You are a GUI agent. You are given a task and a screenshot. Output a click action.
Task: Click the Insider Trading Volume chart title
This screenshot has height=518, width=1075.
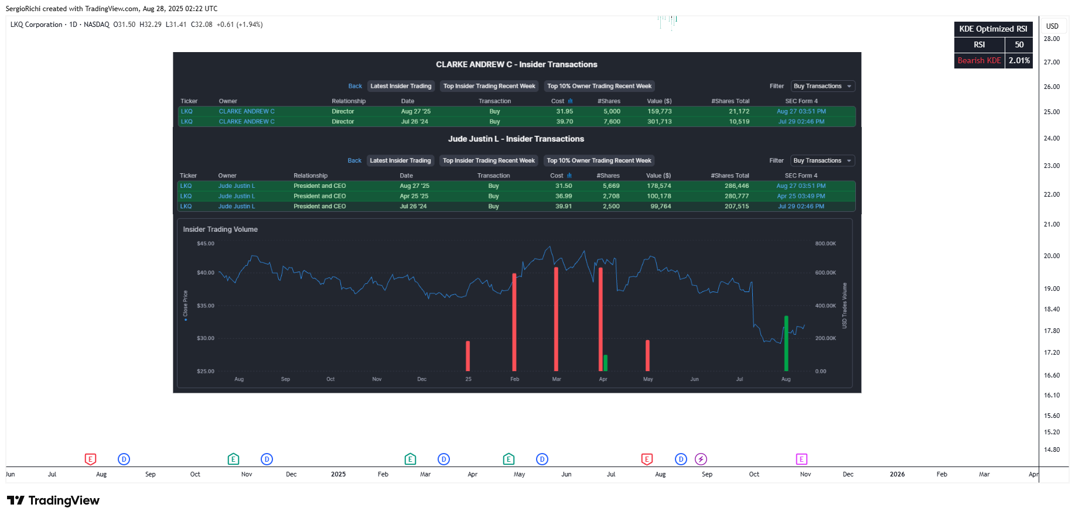[x=220, y=229]
